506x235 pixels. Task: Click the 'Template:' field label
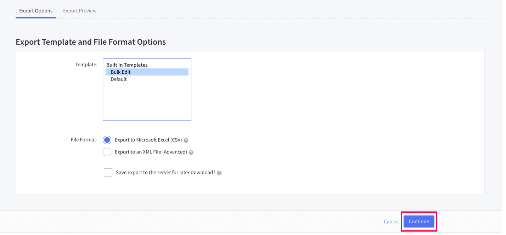[x=86, y=65]
